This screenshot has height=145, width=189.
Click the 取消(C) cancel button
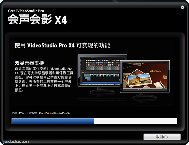tap(162, 137)
